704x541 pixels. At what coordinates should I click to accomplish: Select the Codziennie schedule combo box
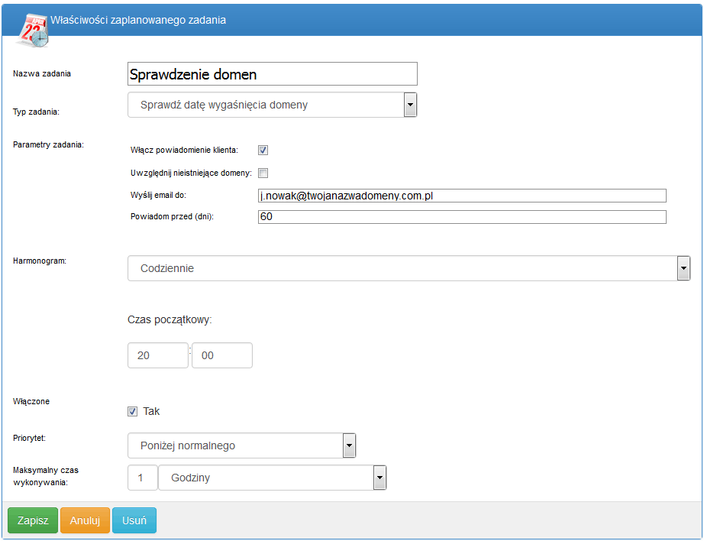(x=409, y=268)
